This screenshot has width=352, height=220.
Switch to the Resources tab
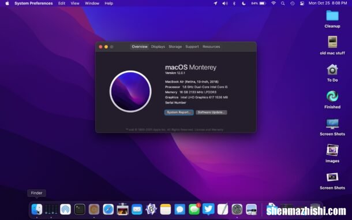[x=211, y=47]
